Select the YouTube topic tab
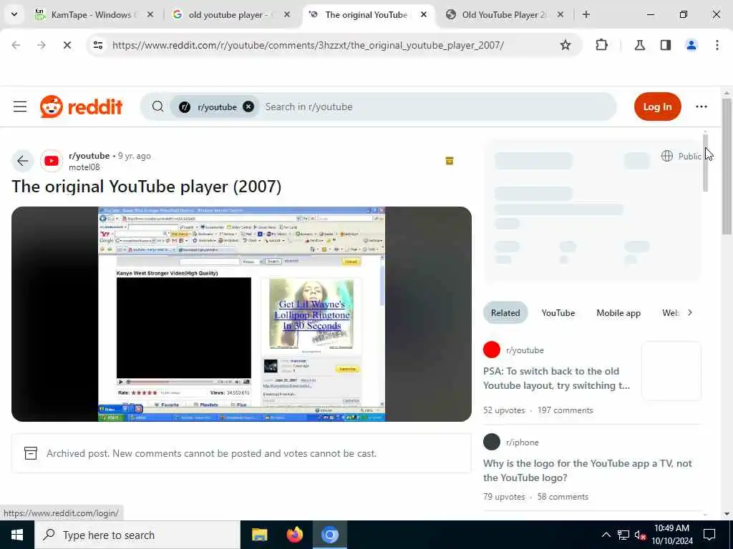Image resolution: width=733 pixels, height=549 pixels. tap(558, 313)
